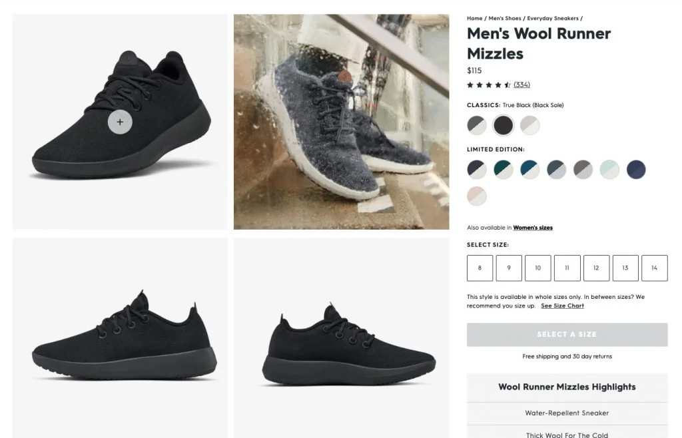Select the True Black color swatch
The image size is (682, 438).
coord(503,125)
